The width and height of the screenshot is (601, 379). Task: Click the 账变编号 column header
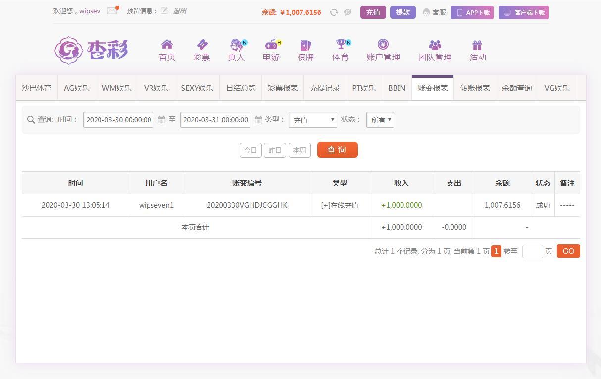pyautogui.click(x=247, y=183)
